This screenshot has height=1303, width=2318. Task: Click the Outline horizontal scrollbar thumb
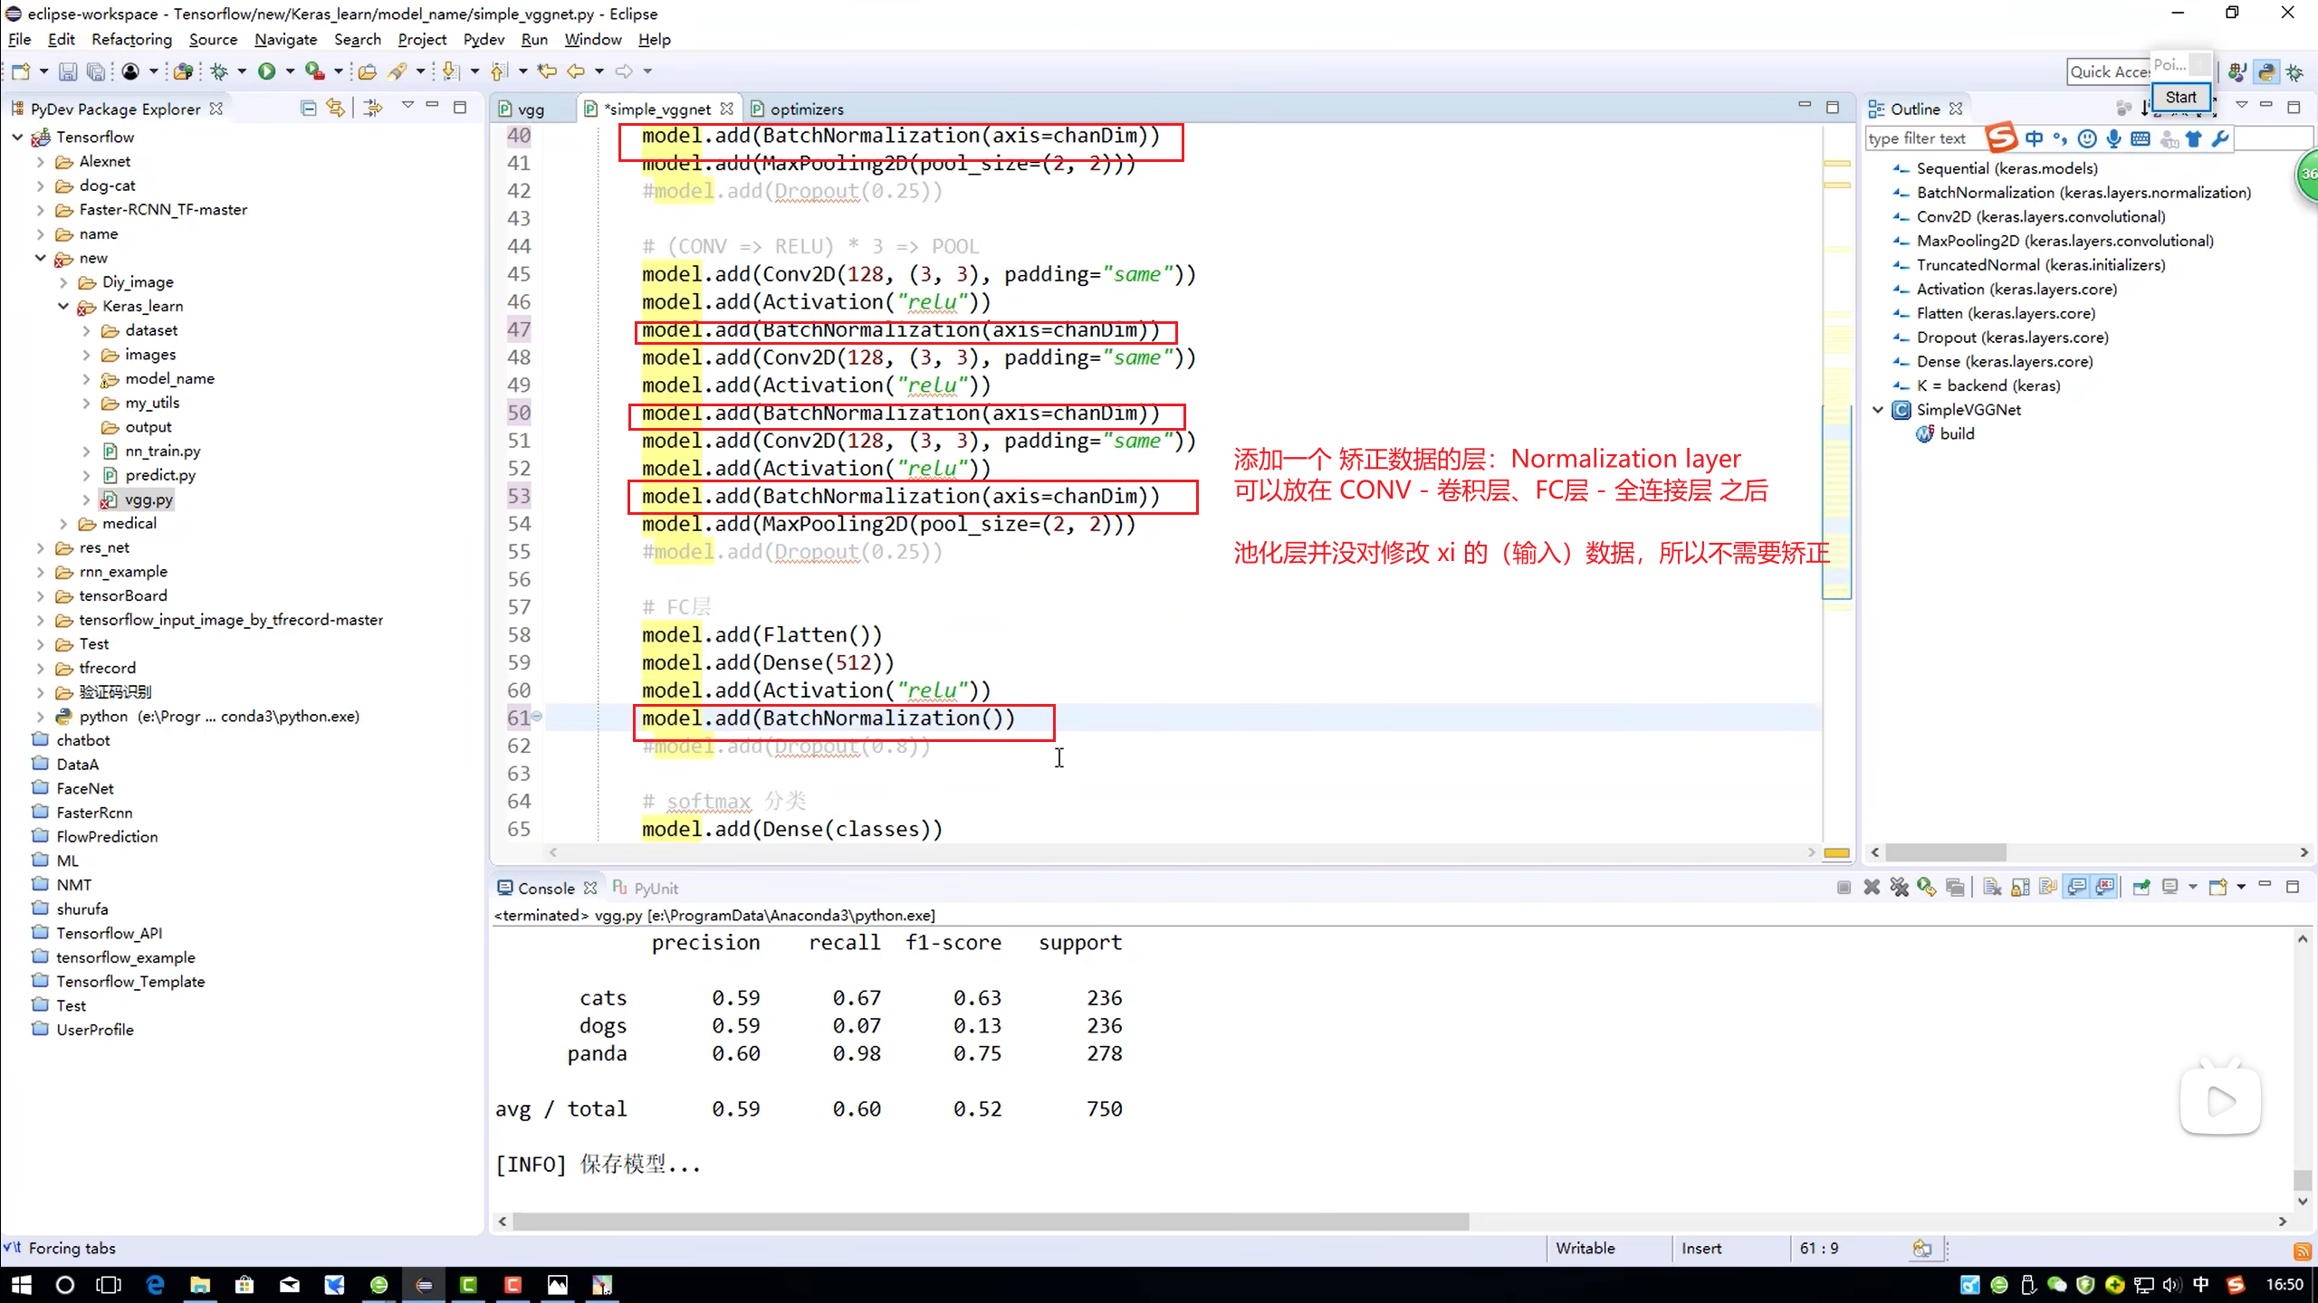(x=1946, y=852)
